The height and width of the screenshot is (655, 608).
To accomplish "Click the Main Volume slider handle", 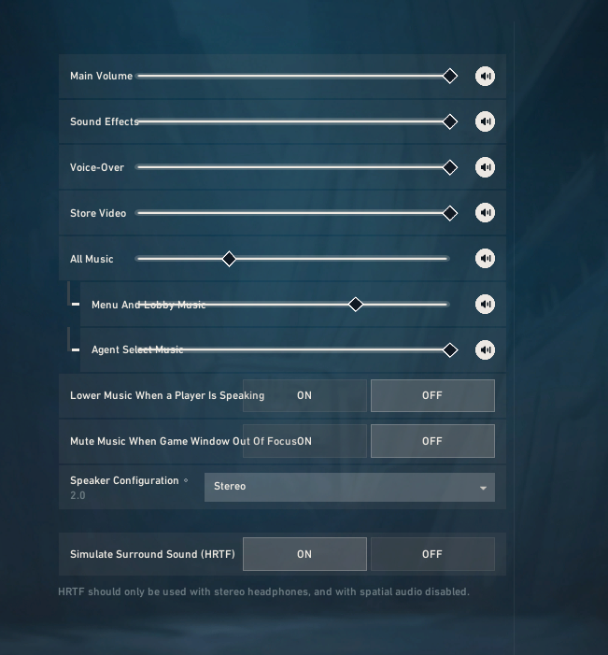I will [x=450, y=76].
